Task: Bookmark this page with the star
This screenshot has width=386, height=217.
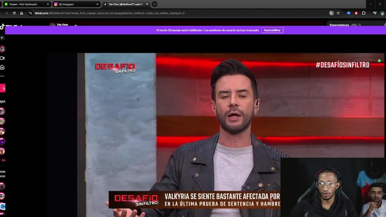Action: click(338, 13)
